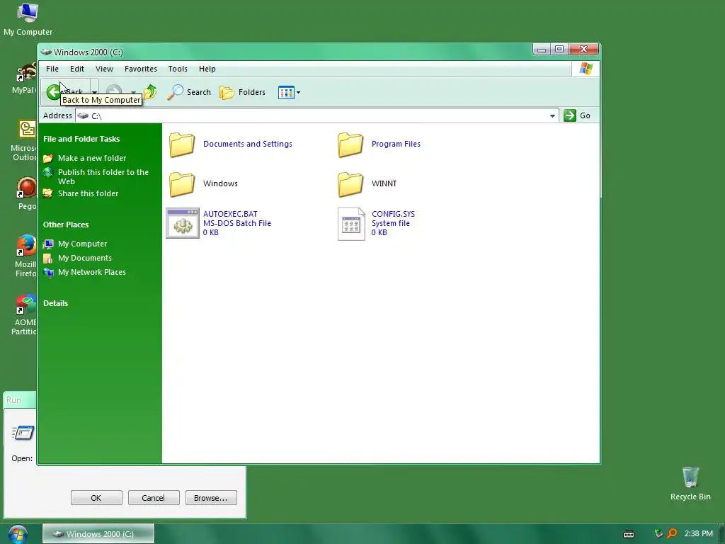This screenshot has height=544, width=725.
Task: Open the Tools menu
Action: [178, 69]
